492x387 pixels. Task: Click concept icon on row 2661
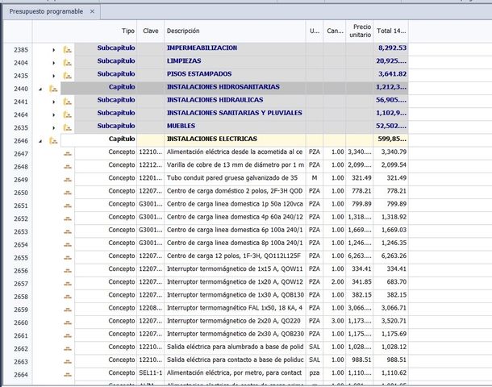[68, 336]
